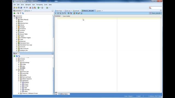This screenshot has width=175, height=98.
Task: Select the Roles node in DBA tree
Action: pos(24,66)
